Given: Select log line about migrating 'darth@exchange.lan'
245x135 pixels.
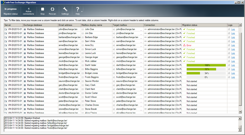Looking at the screenshot, I should (x=36, y=121).
